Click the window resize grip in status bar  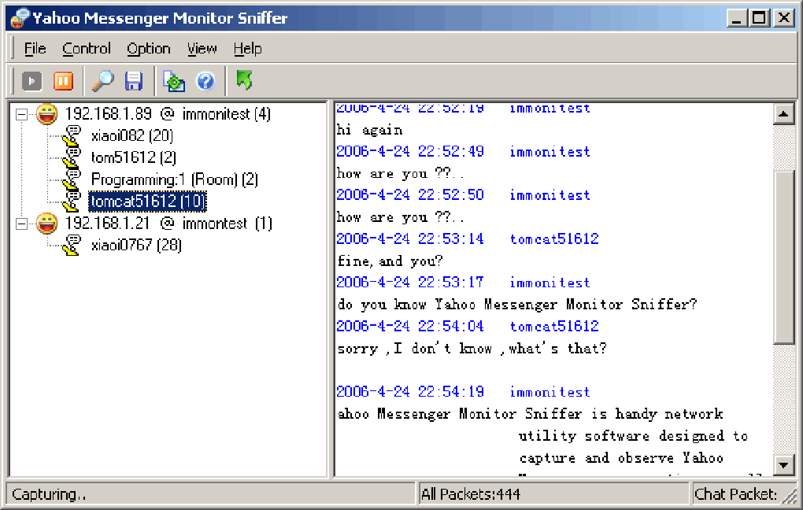point(790,497)
